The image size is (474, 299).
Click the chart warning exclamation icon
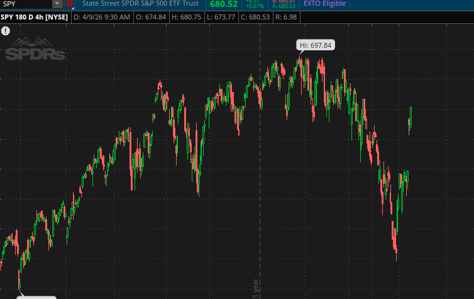pyautogui.click(x=6, y=31)
